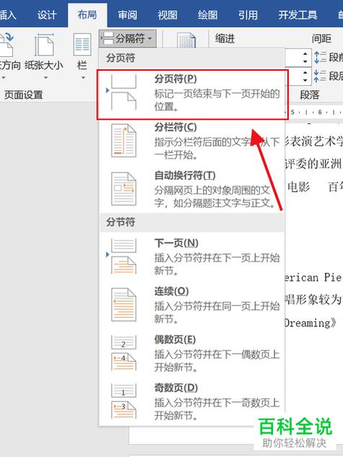This screenshot has height=457, width=343.
Task: Open the 引用 references tab
Action: coord(248,14)
